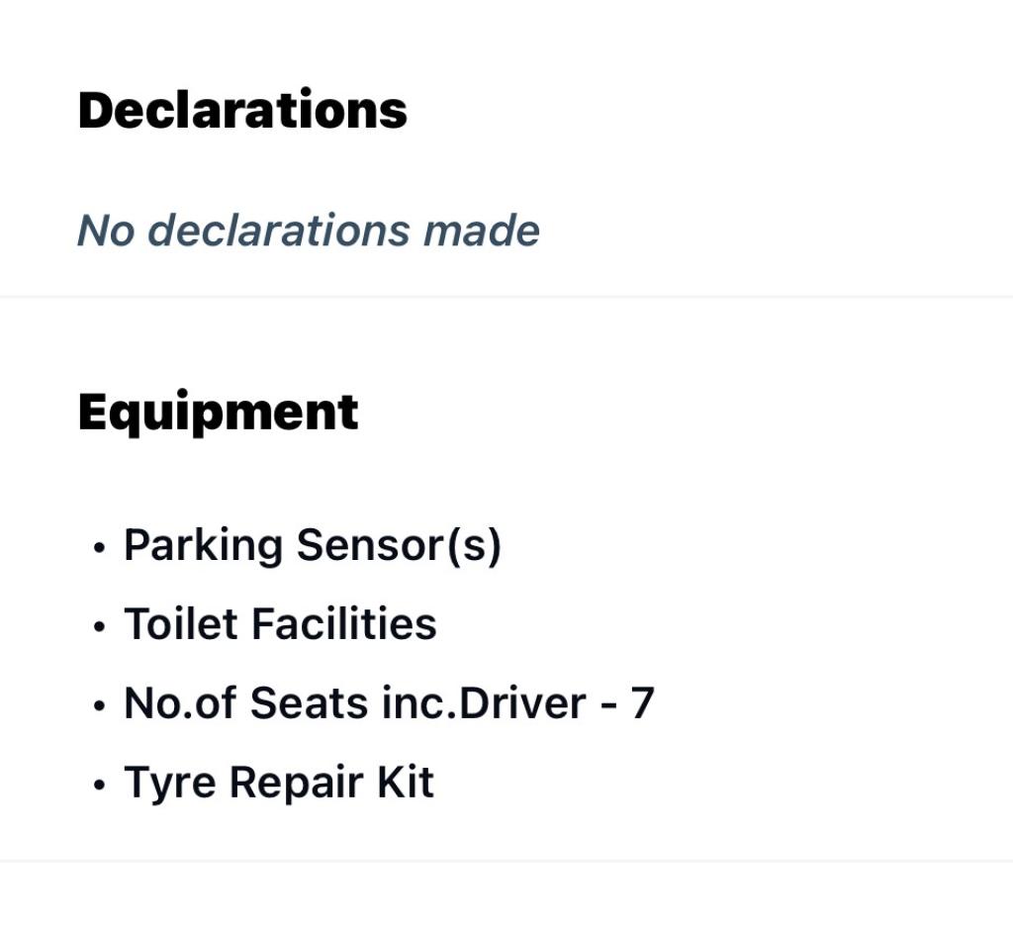Click the Declarations section heading
Image resolution: width=1013 pixels, height=928 pixels.
click(x=242, y=110)
